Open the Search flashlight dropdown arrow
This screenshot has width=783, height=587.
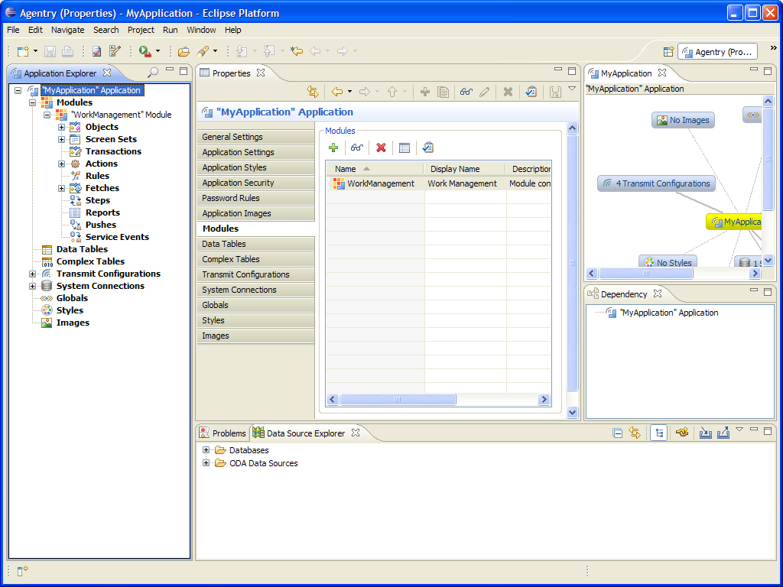tap(215, 51)
